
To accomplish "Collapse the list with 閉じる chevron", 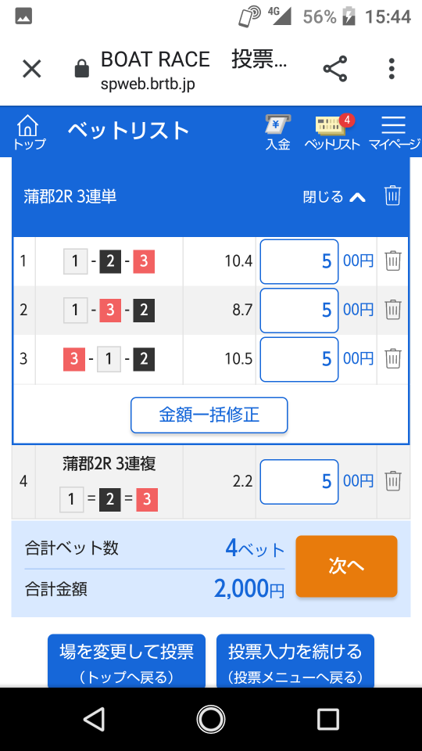I will click(334, 197).
